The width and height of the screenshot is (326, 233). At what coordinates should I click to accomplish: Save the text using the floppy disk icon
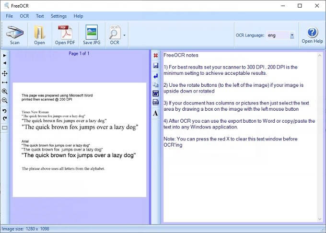(155, 66)
